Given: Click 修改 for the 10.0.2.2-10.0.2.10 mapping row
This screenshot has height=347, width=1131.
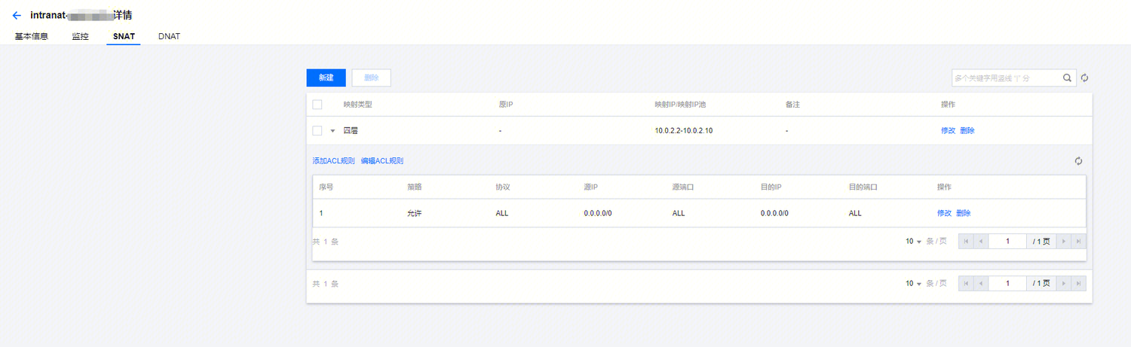Looking at the screenshot, I should tap(948, 130).
